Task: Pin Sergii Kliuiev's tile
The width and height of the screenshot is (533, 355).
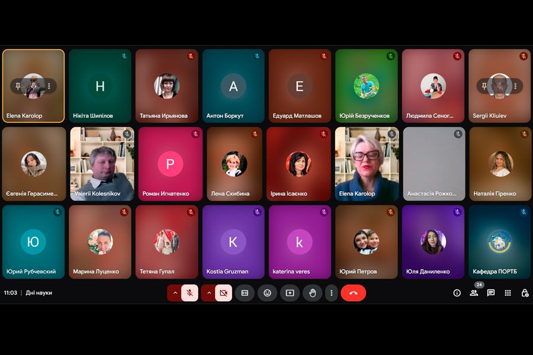Action: (484, 86)
